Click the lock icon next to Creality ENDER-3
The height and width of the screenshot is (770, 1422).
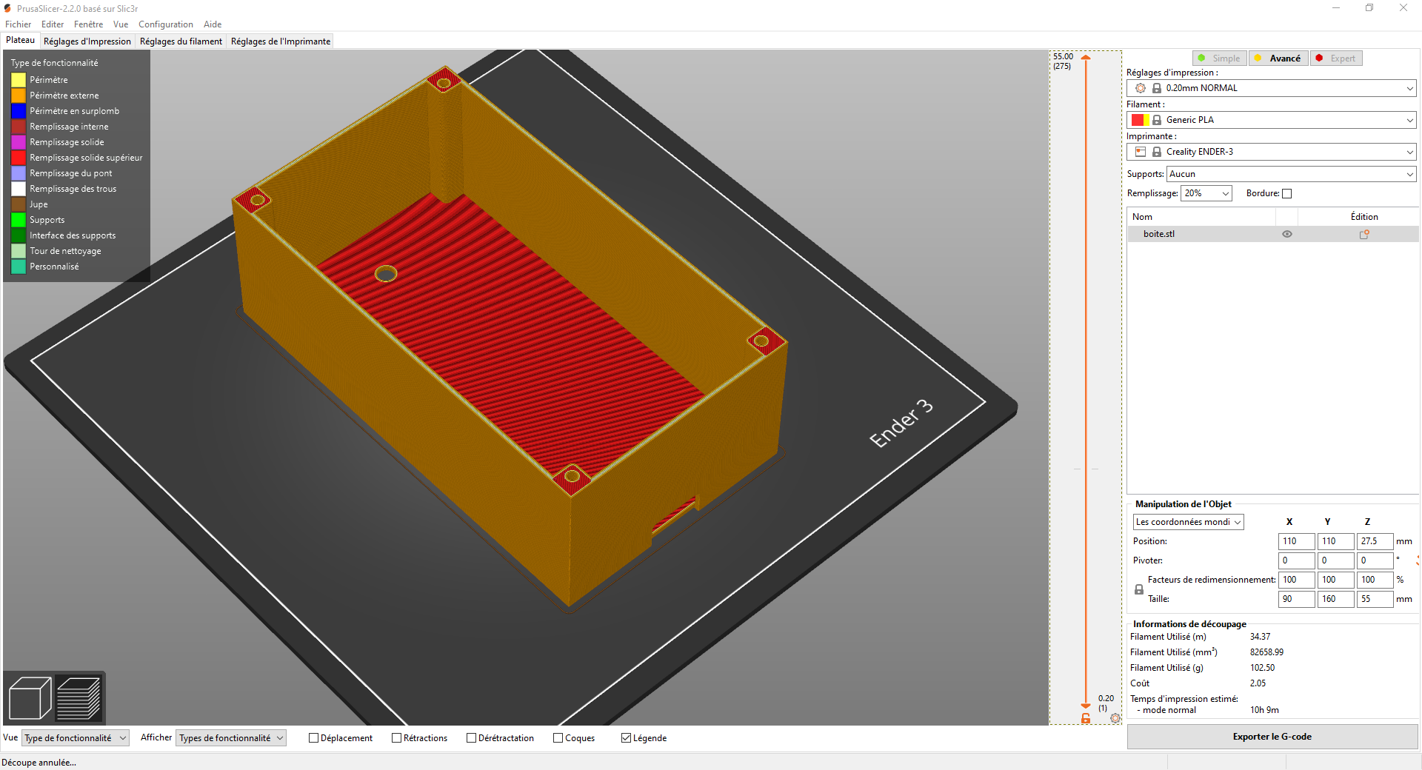pos(1157,152)
